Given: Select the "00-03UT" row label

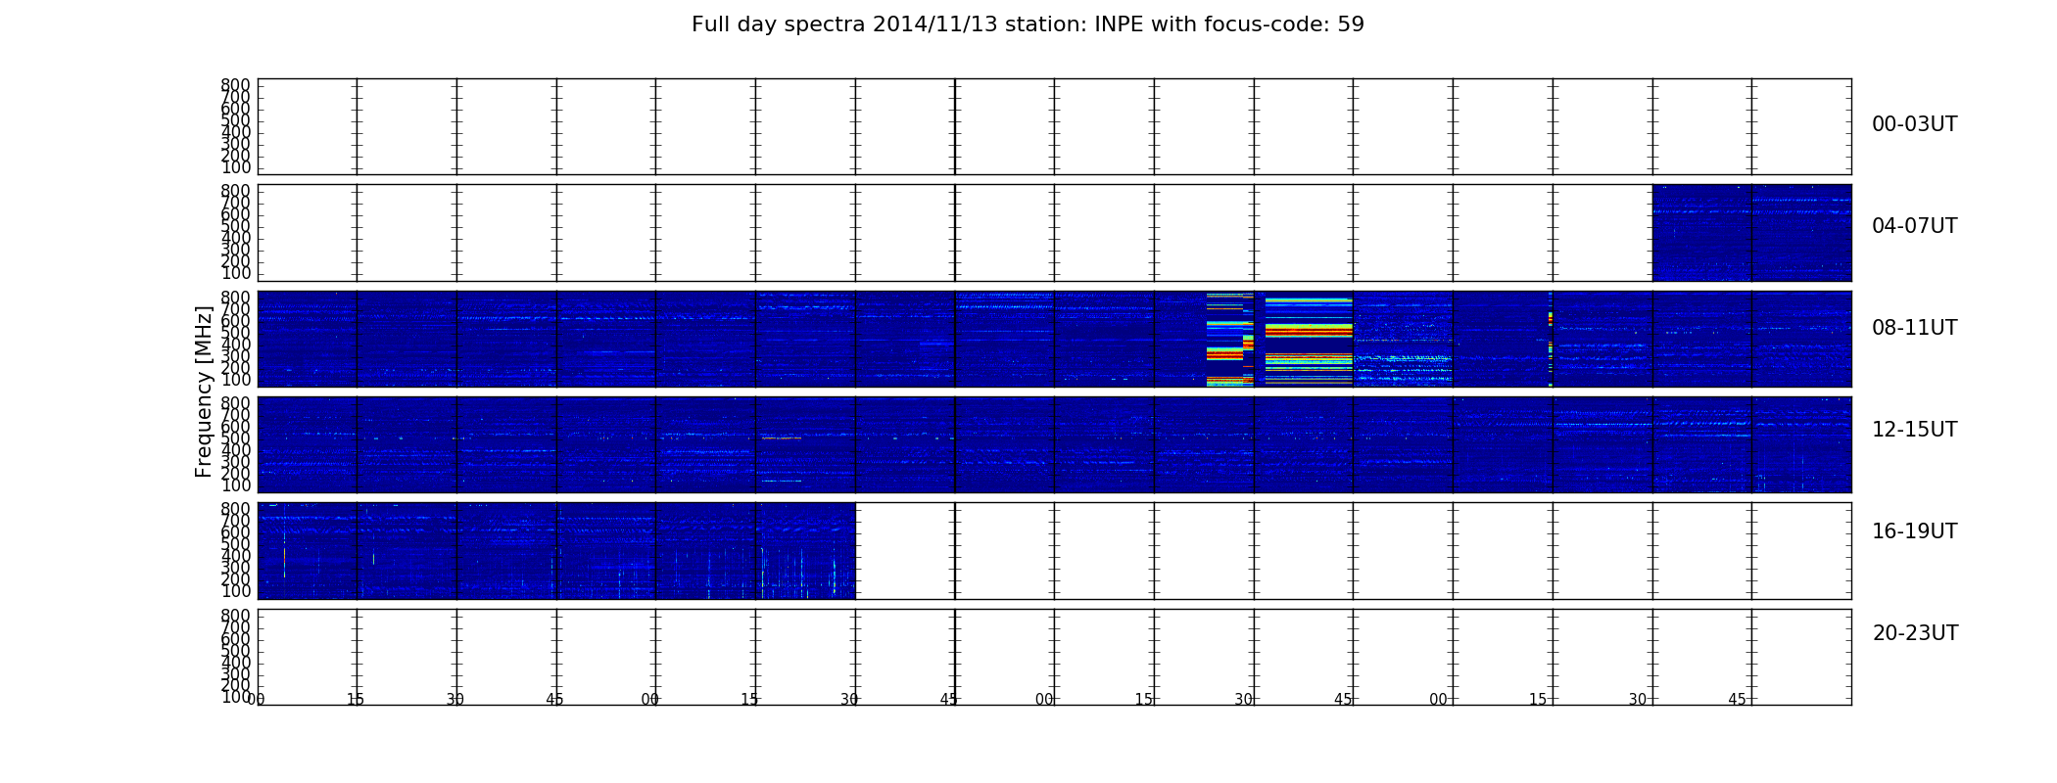Looking at the screenshot, I should point(1914,124).
